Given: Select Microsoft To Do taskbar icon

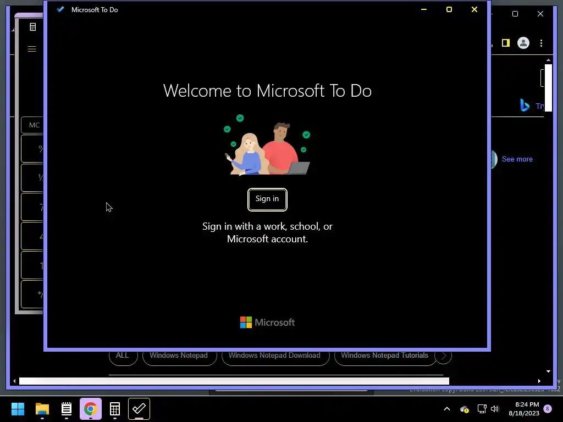Looking at the screenshot, I should [139, 409].
